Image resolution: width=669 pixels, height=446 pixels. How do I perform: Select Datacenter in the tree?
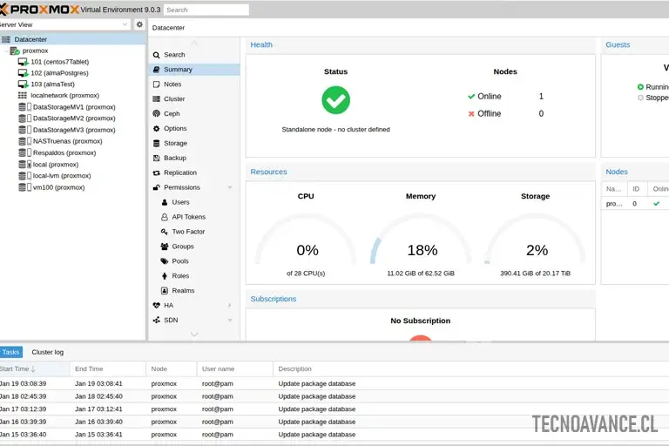[72, 39]
